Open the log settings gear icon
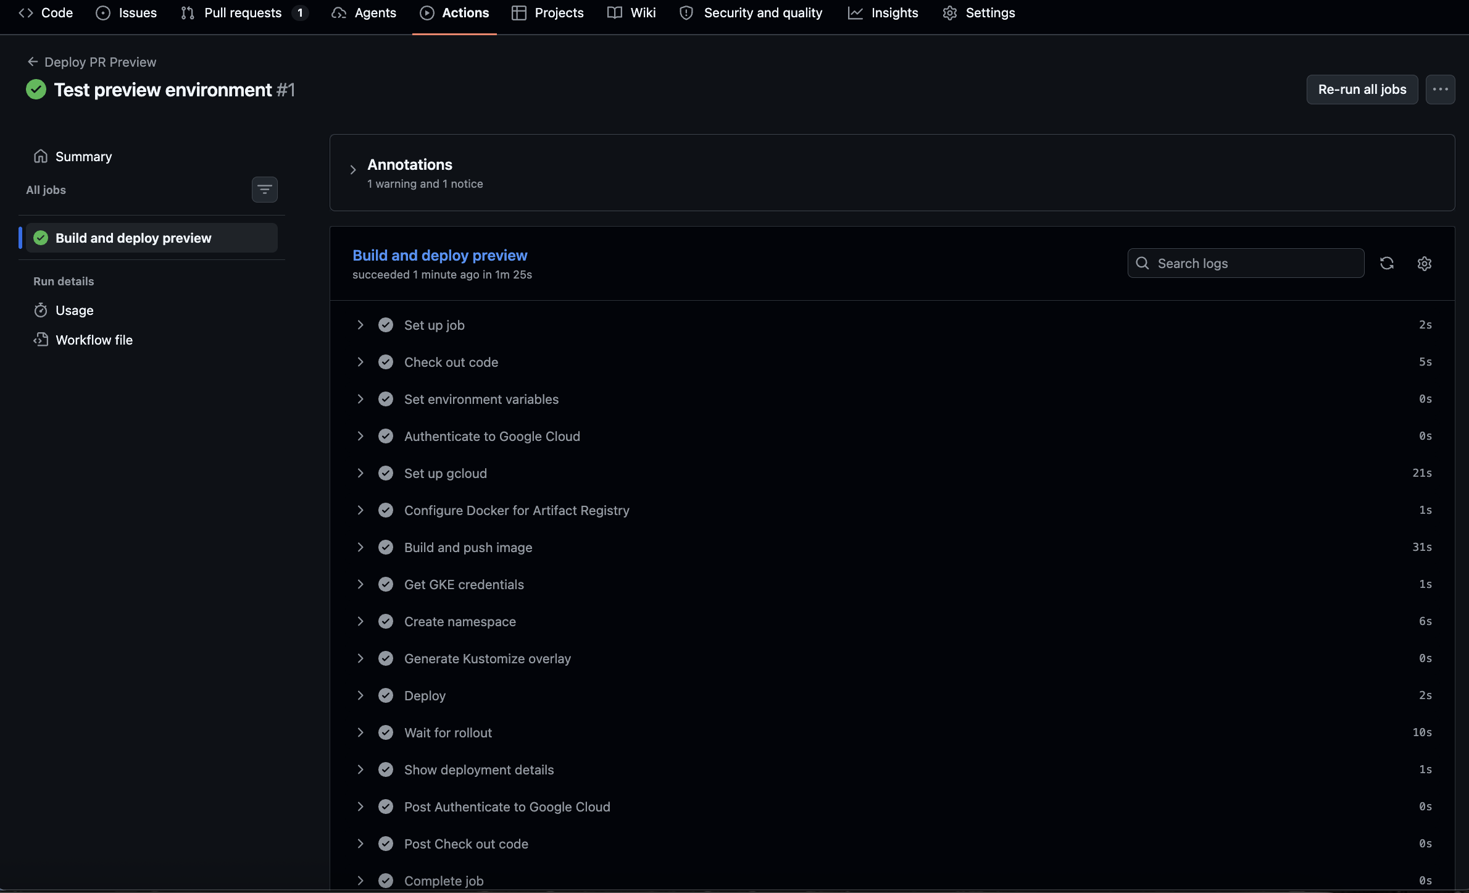The image size is (1469, 893). tap(1425, 264)
